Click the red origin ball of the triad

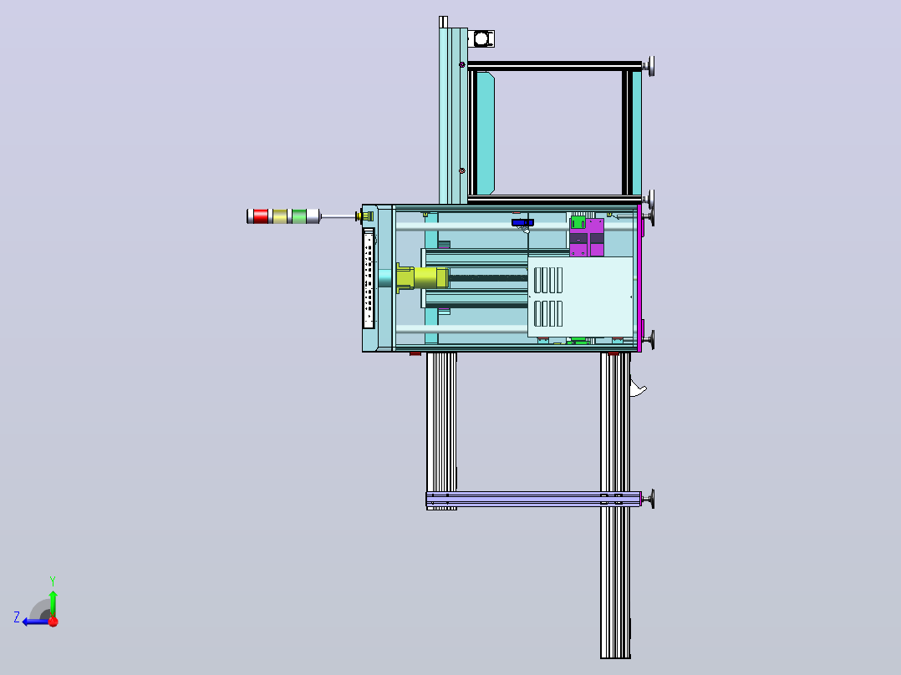click(x=53, y=622)
